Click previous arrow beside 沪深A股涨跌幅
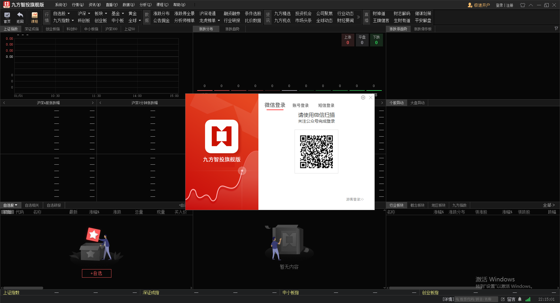Screen dimensions: 560x303 4,103
